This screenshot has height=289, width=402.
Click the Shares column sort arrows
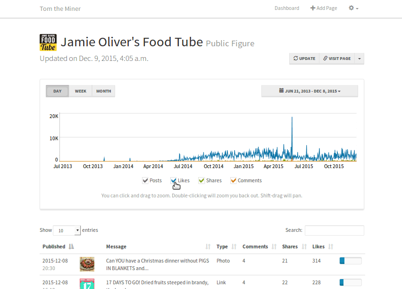(x=304, y=246)
